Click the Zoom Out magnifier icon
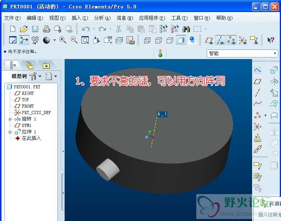 click(x=74, y=40)
